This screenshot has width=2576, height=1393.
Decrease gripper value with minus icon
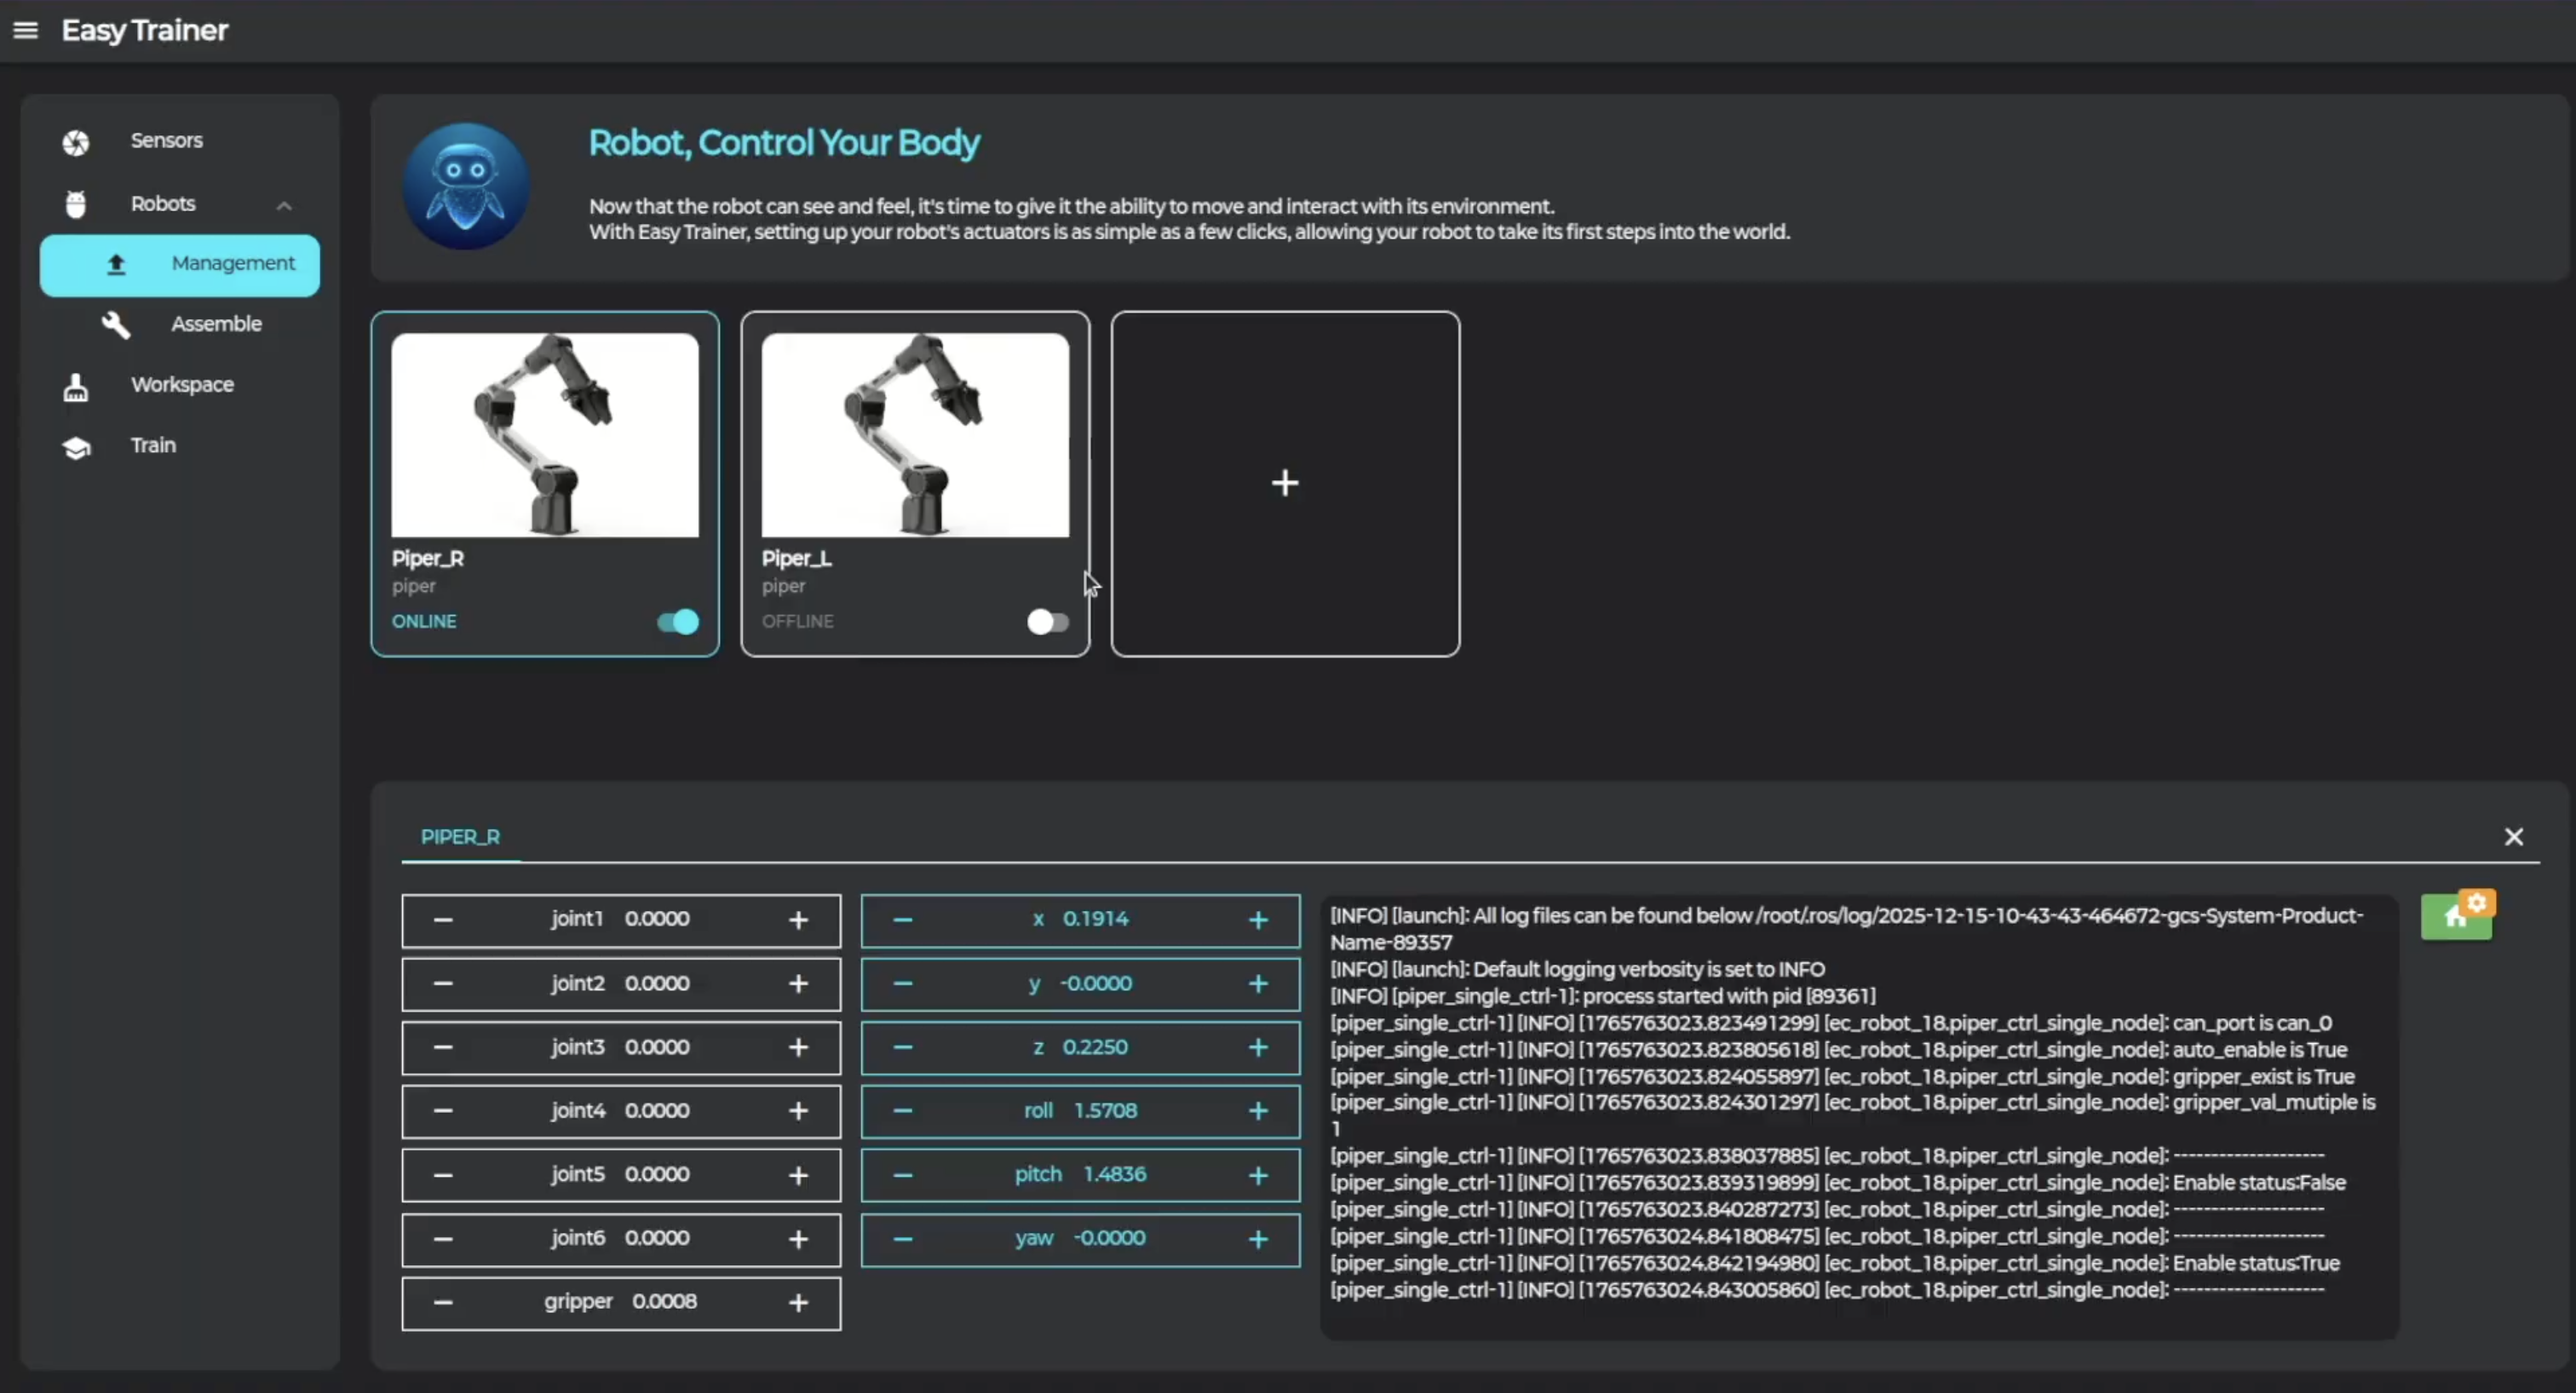[443, 1302]
